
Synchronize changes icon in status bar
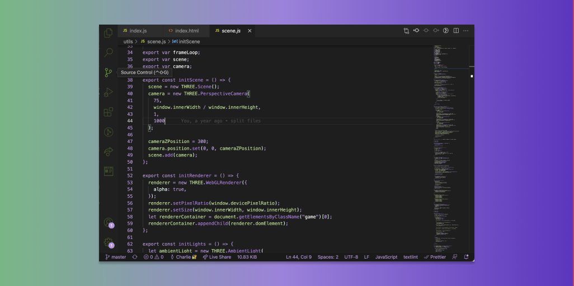[135, 257]
